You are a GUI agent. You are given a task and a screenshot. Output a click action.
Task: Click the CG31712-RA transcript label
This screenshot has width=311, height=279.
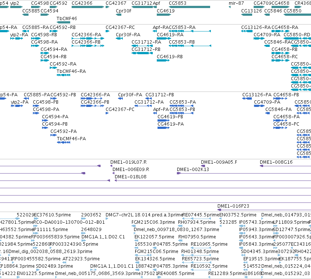click(146, 42)
